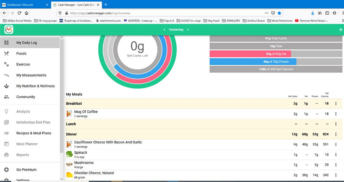Click the Cheddar Cheese food icon

[x=70, y=175]
